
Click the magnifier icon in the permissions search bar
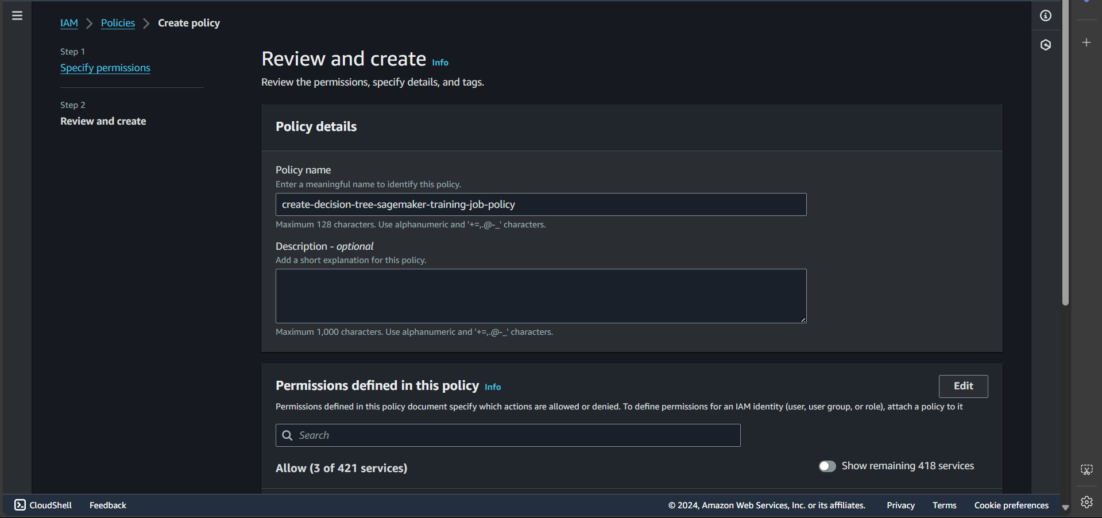pyautogui.click(x=288, y=436)
